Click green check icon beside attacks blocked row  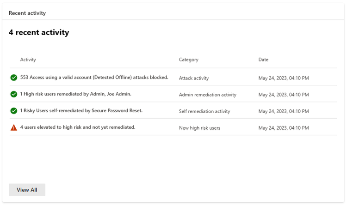coord(14,78)
